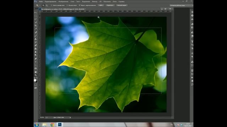The height and width of the screenshot is (127, 227).
Task: Select the Type tool
Action: point(35,62)
